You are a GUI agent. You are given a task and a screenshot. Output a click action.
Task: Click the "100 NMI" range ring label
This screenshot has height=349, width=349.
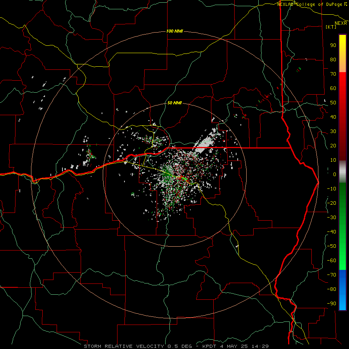point(175,31)
